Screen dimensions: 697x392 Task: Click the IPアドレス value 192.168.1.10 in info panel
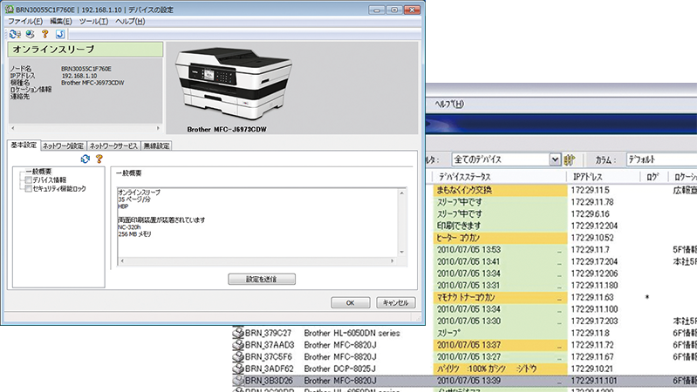[x=79, y=76]
